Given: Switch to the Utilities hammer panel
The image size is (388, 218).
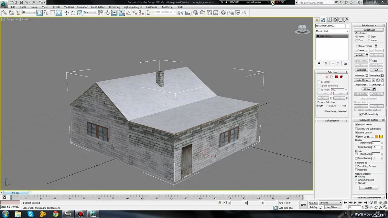Looking at the screenshot, I should [x=346, y=20].
